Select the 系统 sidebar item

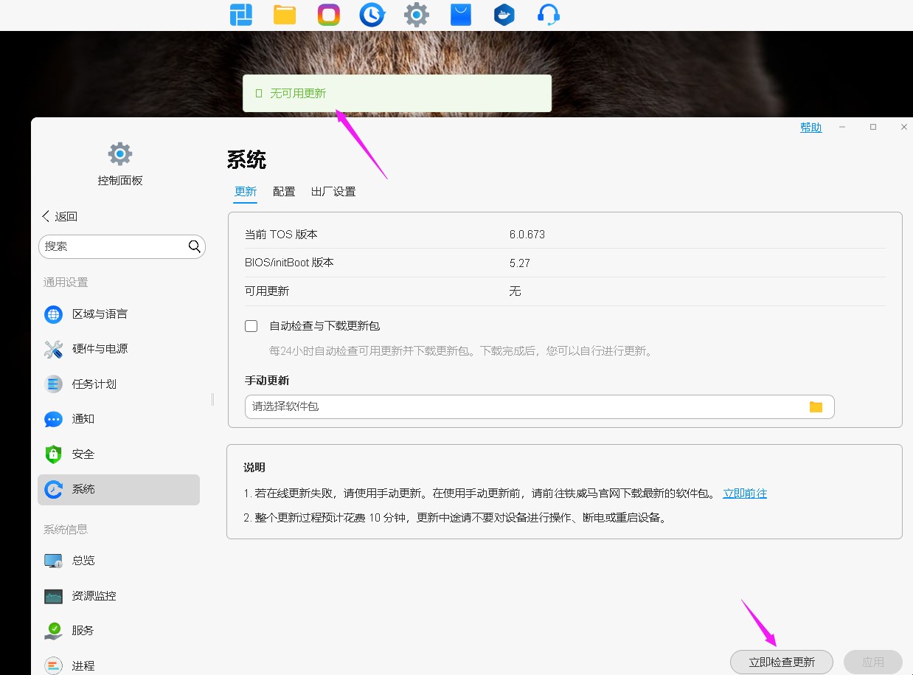pyautogui.click(x=118, y=490)
